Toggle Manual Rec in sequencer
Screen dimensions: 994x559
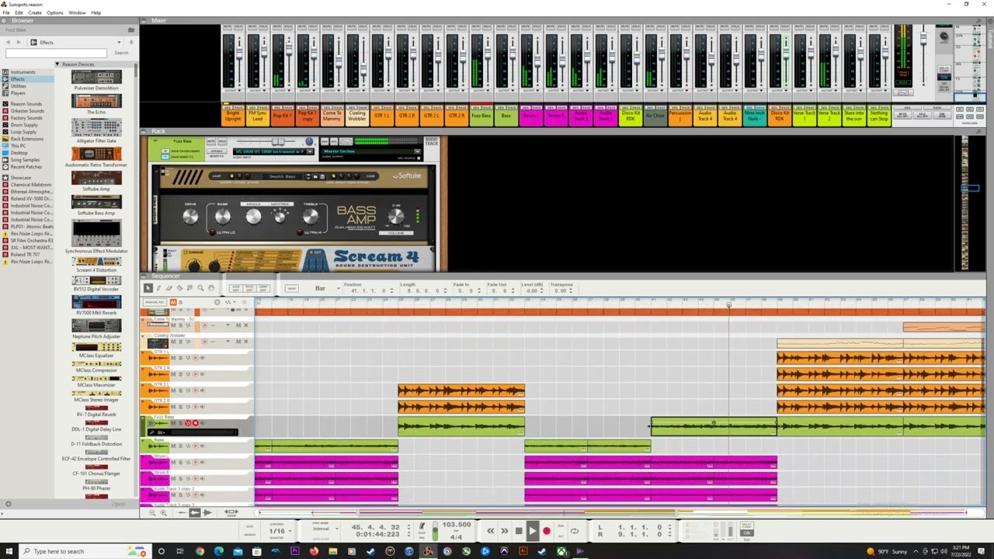(155, 302)
